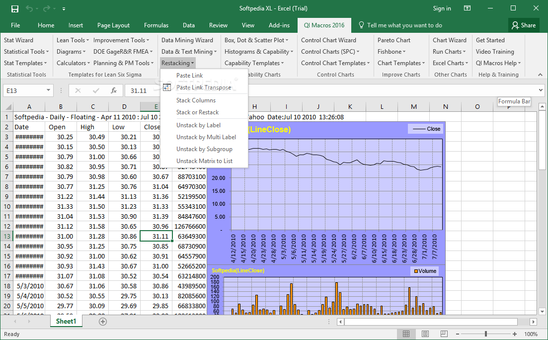548x340 pixels.
Task: Click horizontal scrollbar right arrow
Action: tap(533, 322)
